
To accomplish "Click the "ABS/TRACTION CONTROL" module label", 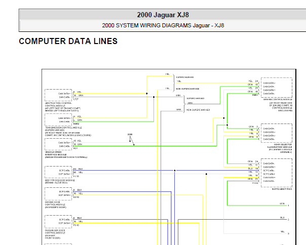I will click(x=58, y=103).
